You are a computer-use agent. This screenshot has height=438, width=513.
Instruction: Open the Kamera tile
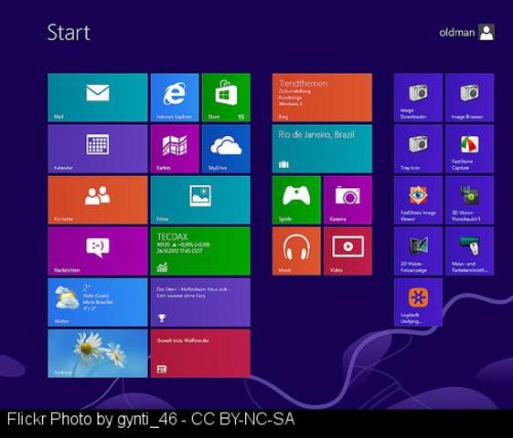347,200
